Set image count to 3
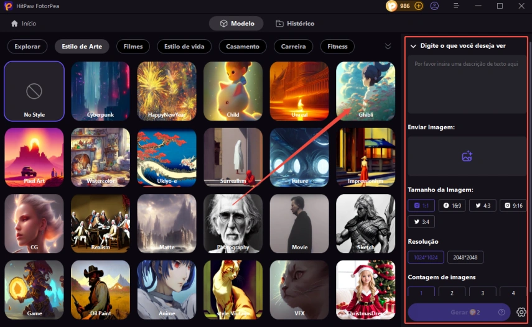The height and width of the screenshot is (327, 532). (482, 292)
